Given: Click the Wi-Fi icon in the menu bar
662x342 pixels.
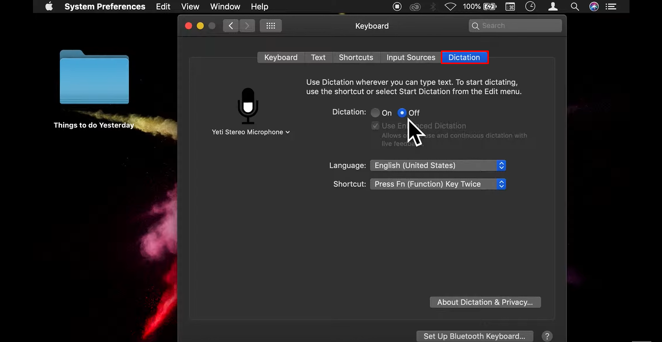Looking at the screenshot, I should [450, 6].
